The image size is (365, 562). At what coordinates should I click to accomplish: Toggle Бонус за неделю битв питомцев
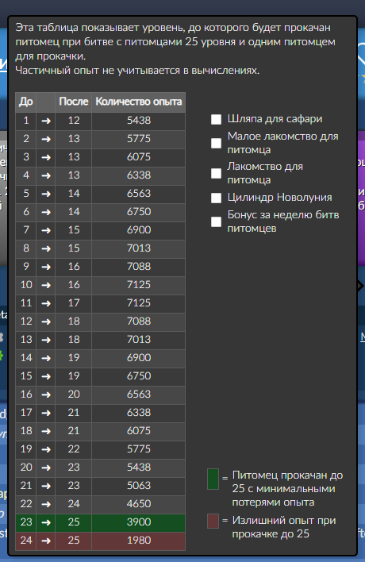coord(216,221)
